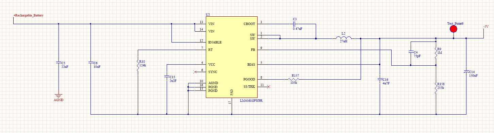Select capacitor C14 150uF symbol

(x=466, y=71)
